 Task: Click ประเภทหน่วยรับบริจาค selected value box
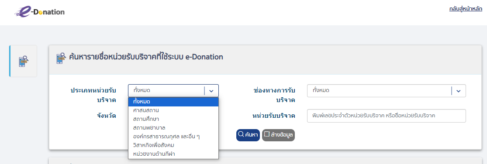tap(173, 91)
